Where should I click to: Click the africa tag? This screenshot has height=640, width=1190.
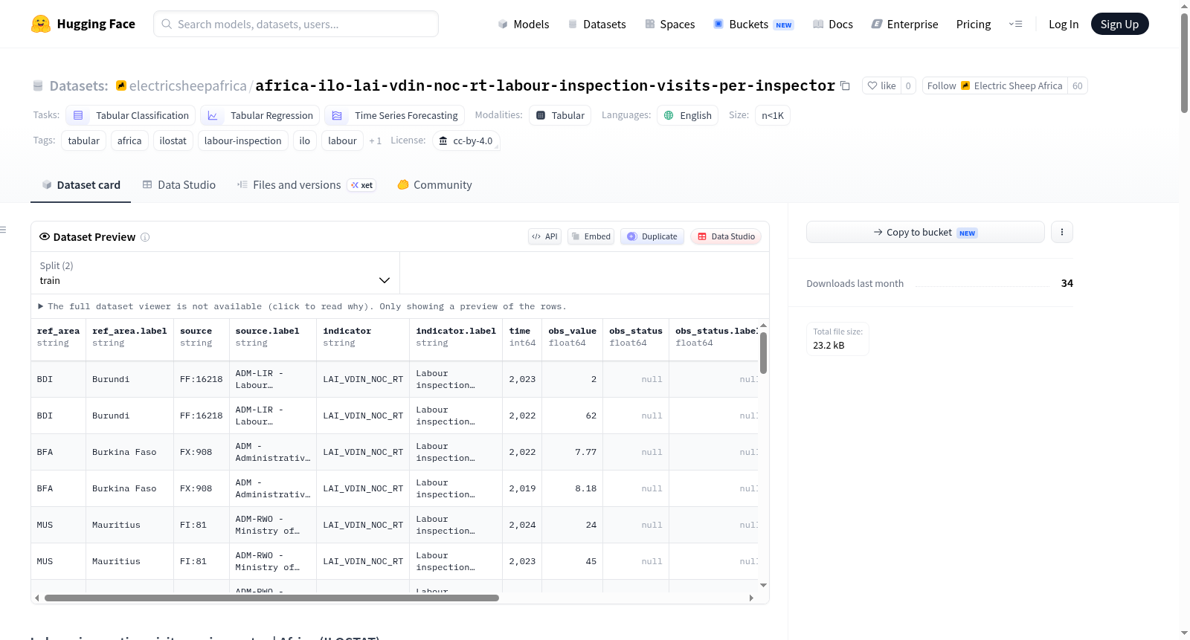click(x=129, y=140)
